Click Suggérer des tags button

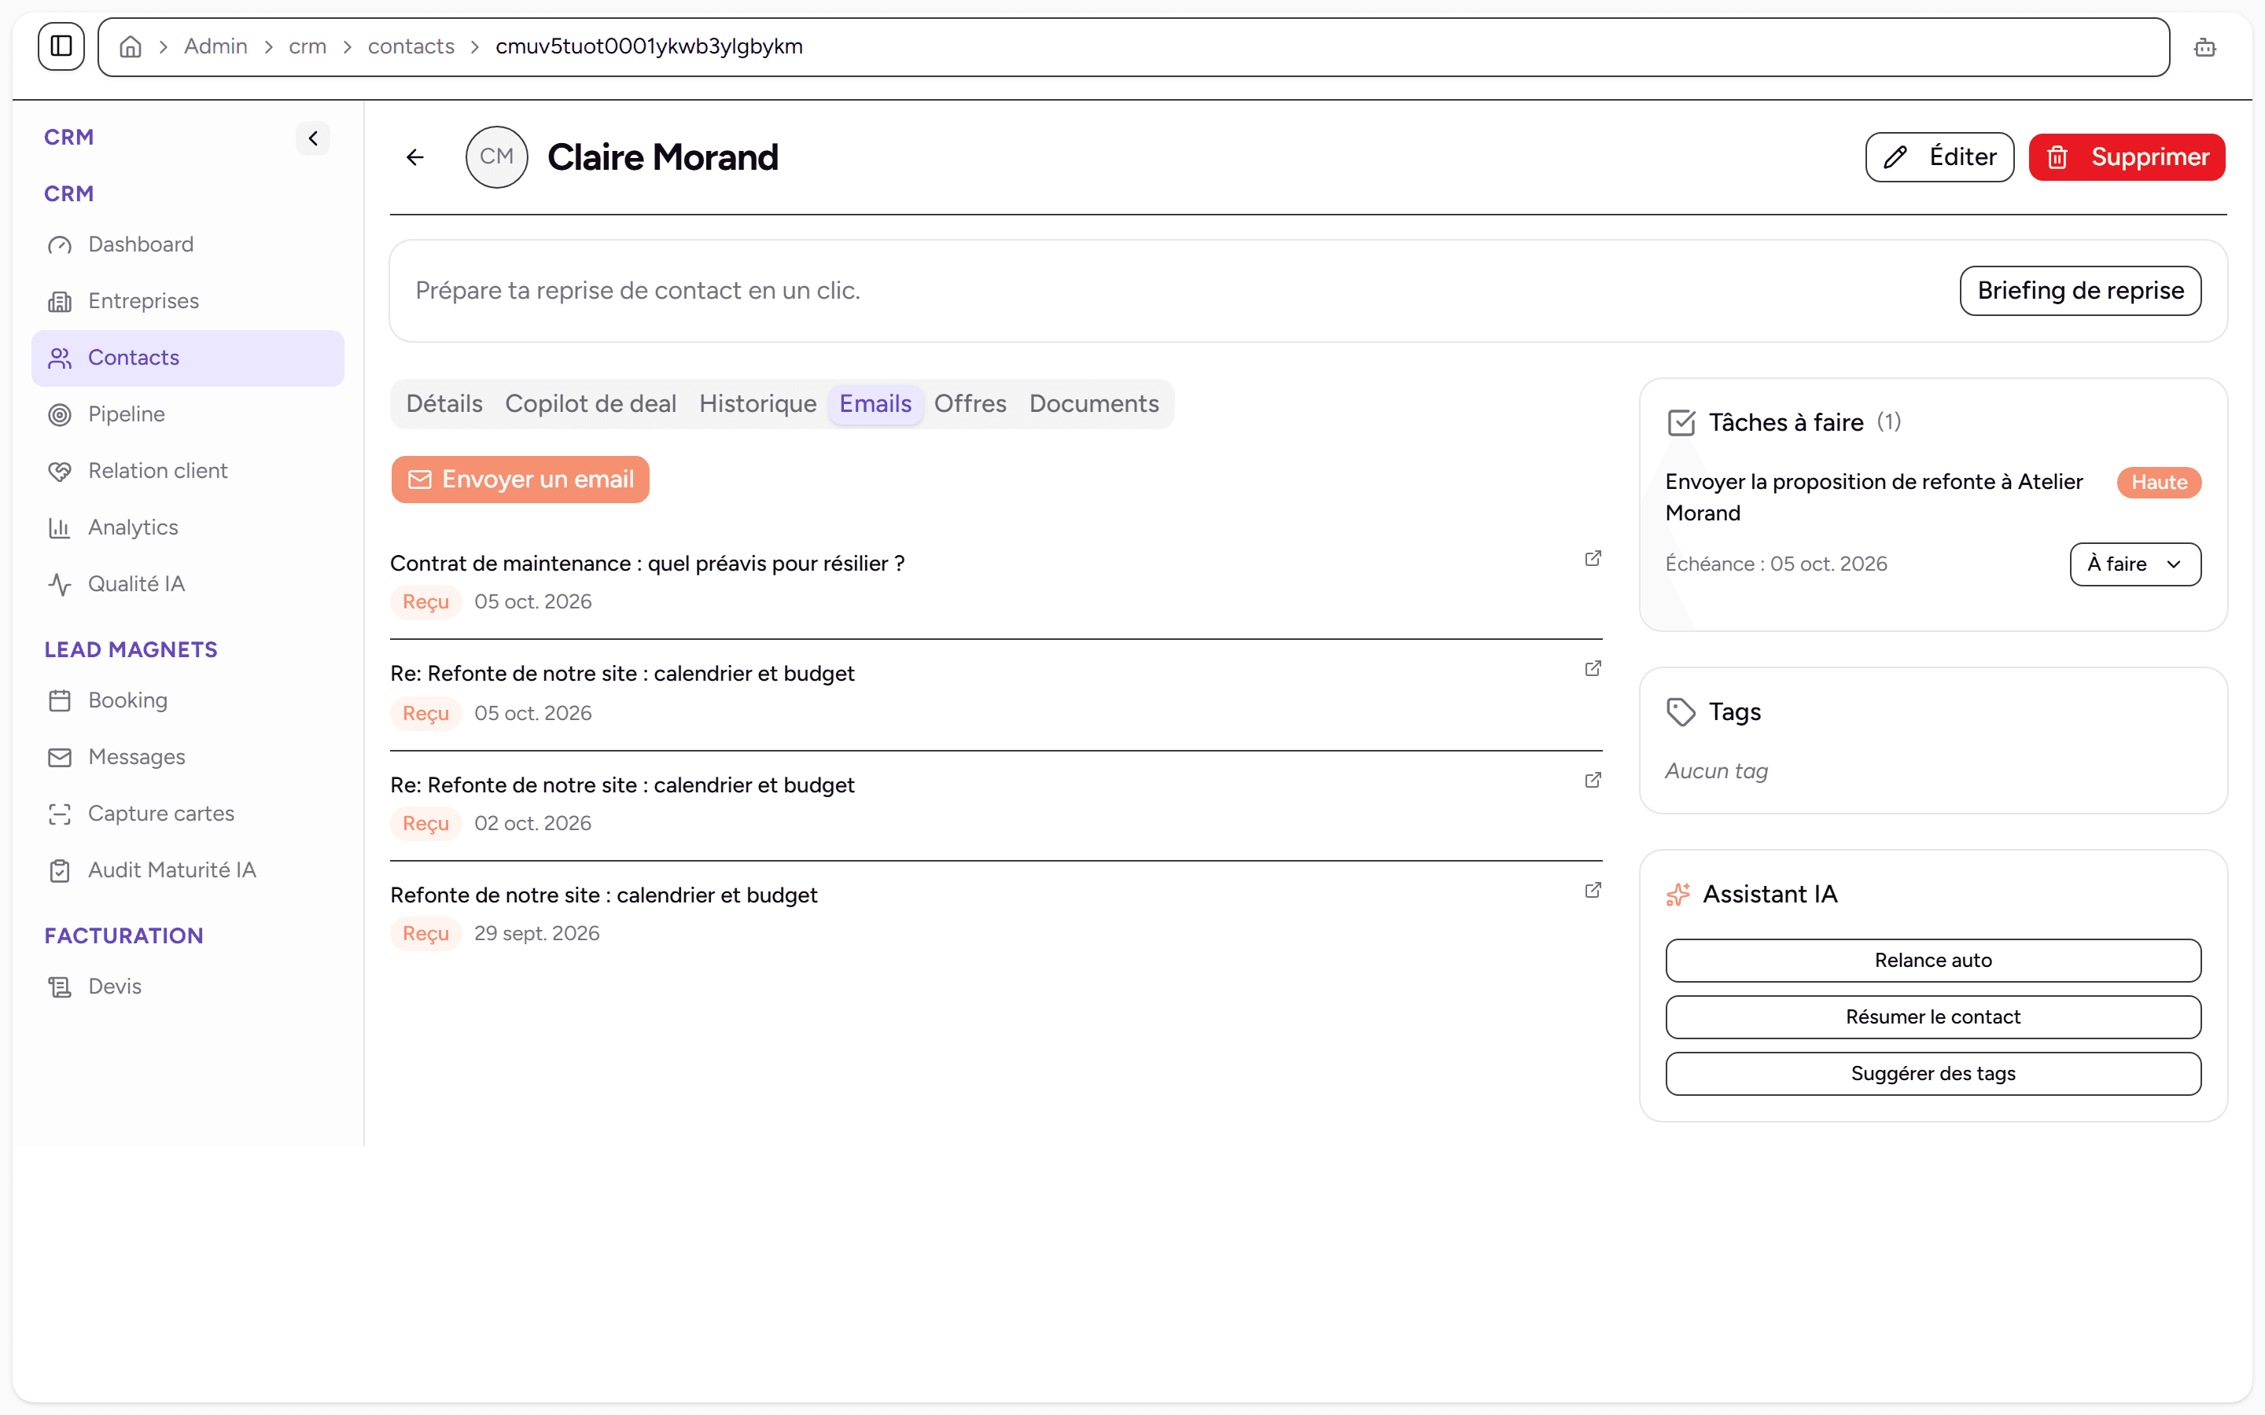(x=1933, y=1073)
